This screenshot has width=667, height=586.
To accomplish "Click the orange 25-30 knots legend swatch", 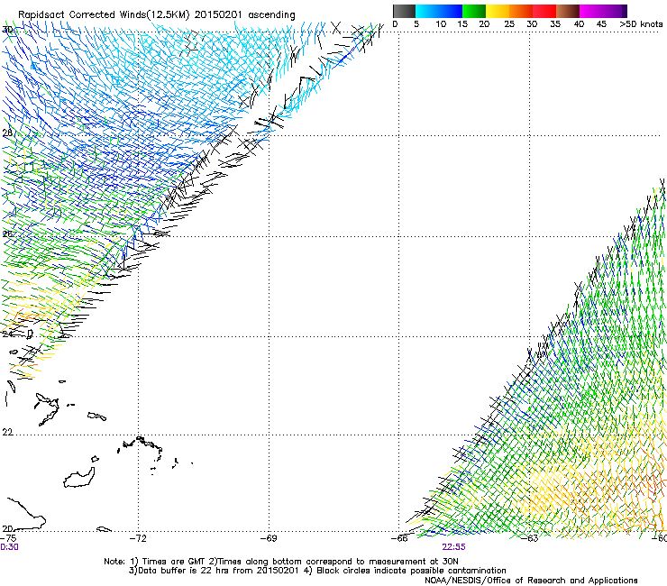I will click(521, 11).
